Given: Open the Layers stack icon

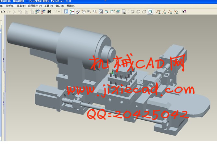Looking at the screenshot, I should tap(118, 12).
